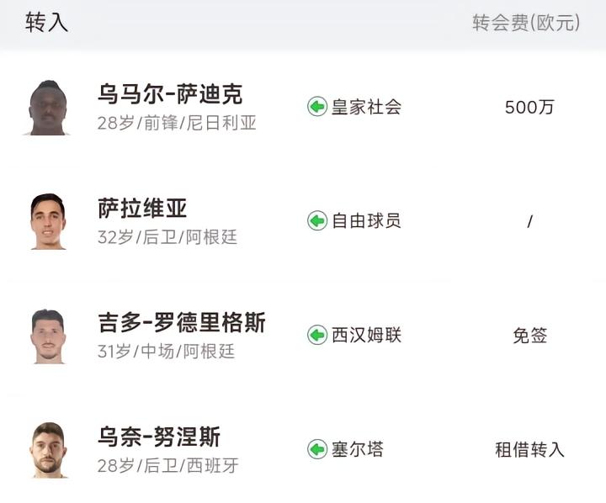Open 吉多-罗德里格斯 player avatar
Screen dimensions: 606x503
[48, 336]
